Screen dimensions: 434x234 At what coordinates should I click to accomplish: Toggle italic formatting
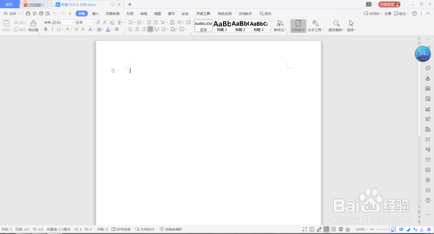[52, 29]
